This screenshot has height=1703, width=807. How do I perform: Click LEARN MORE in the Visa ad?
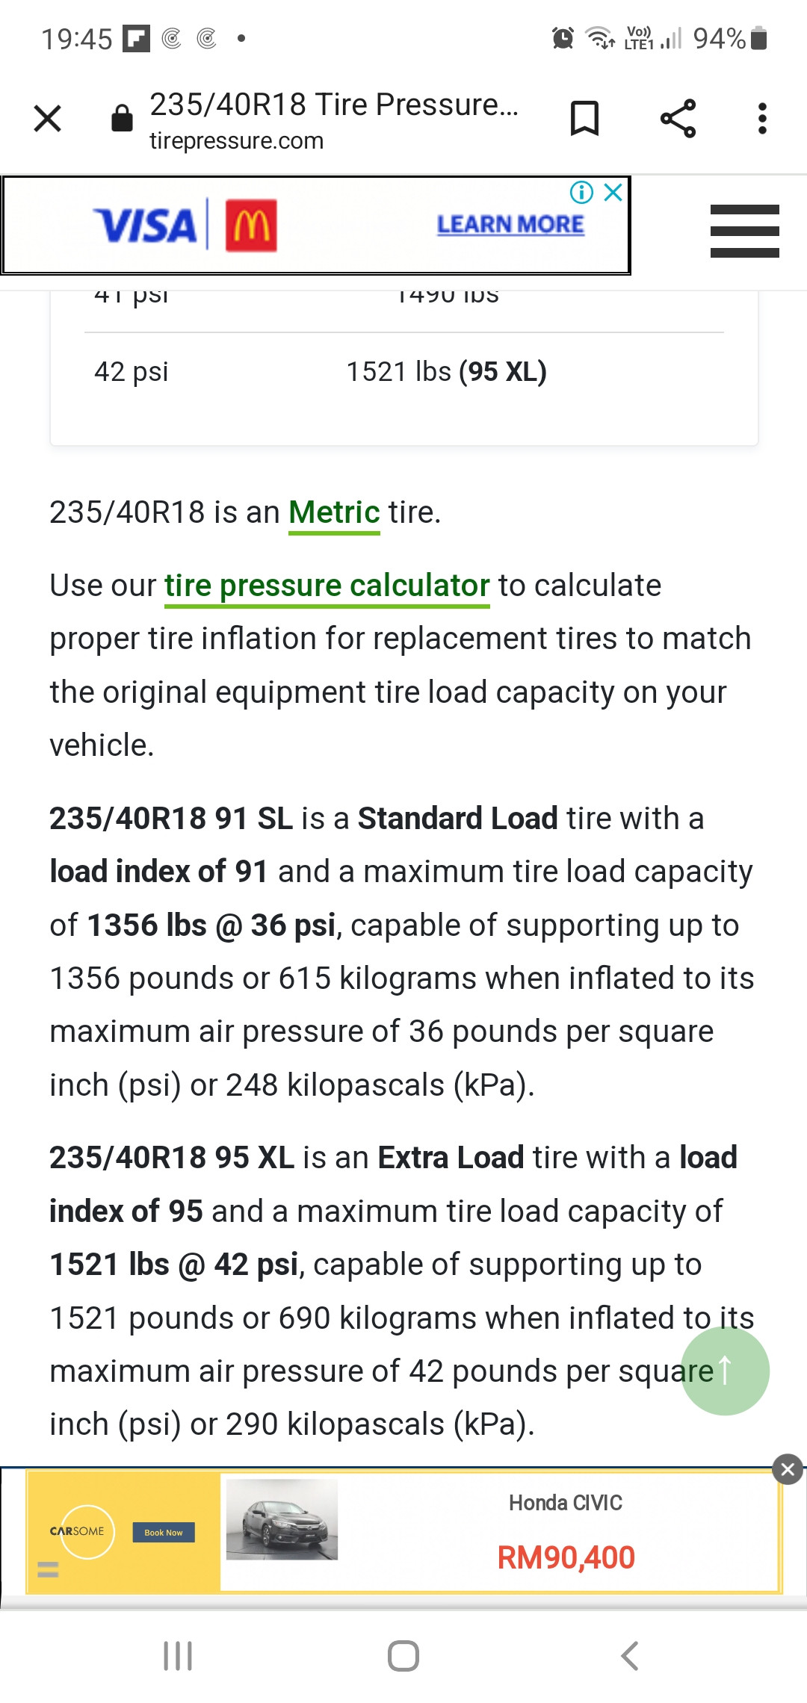tap(510, 224)
